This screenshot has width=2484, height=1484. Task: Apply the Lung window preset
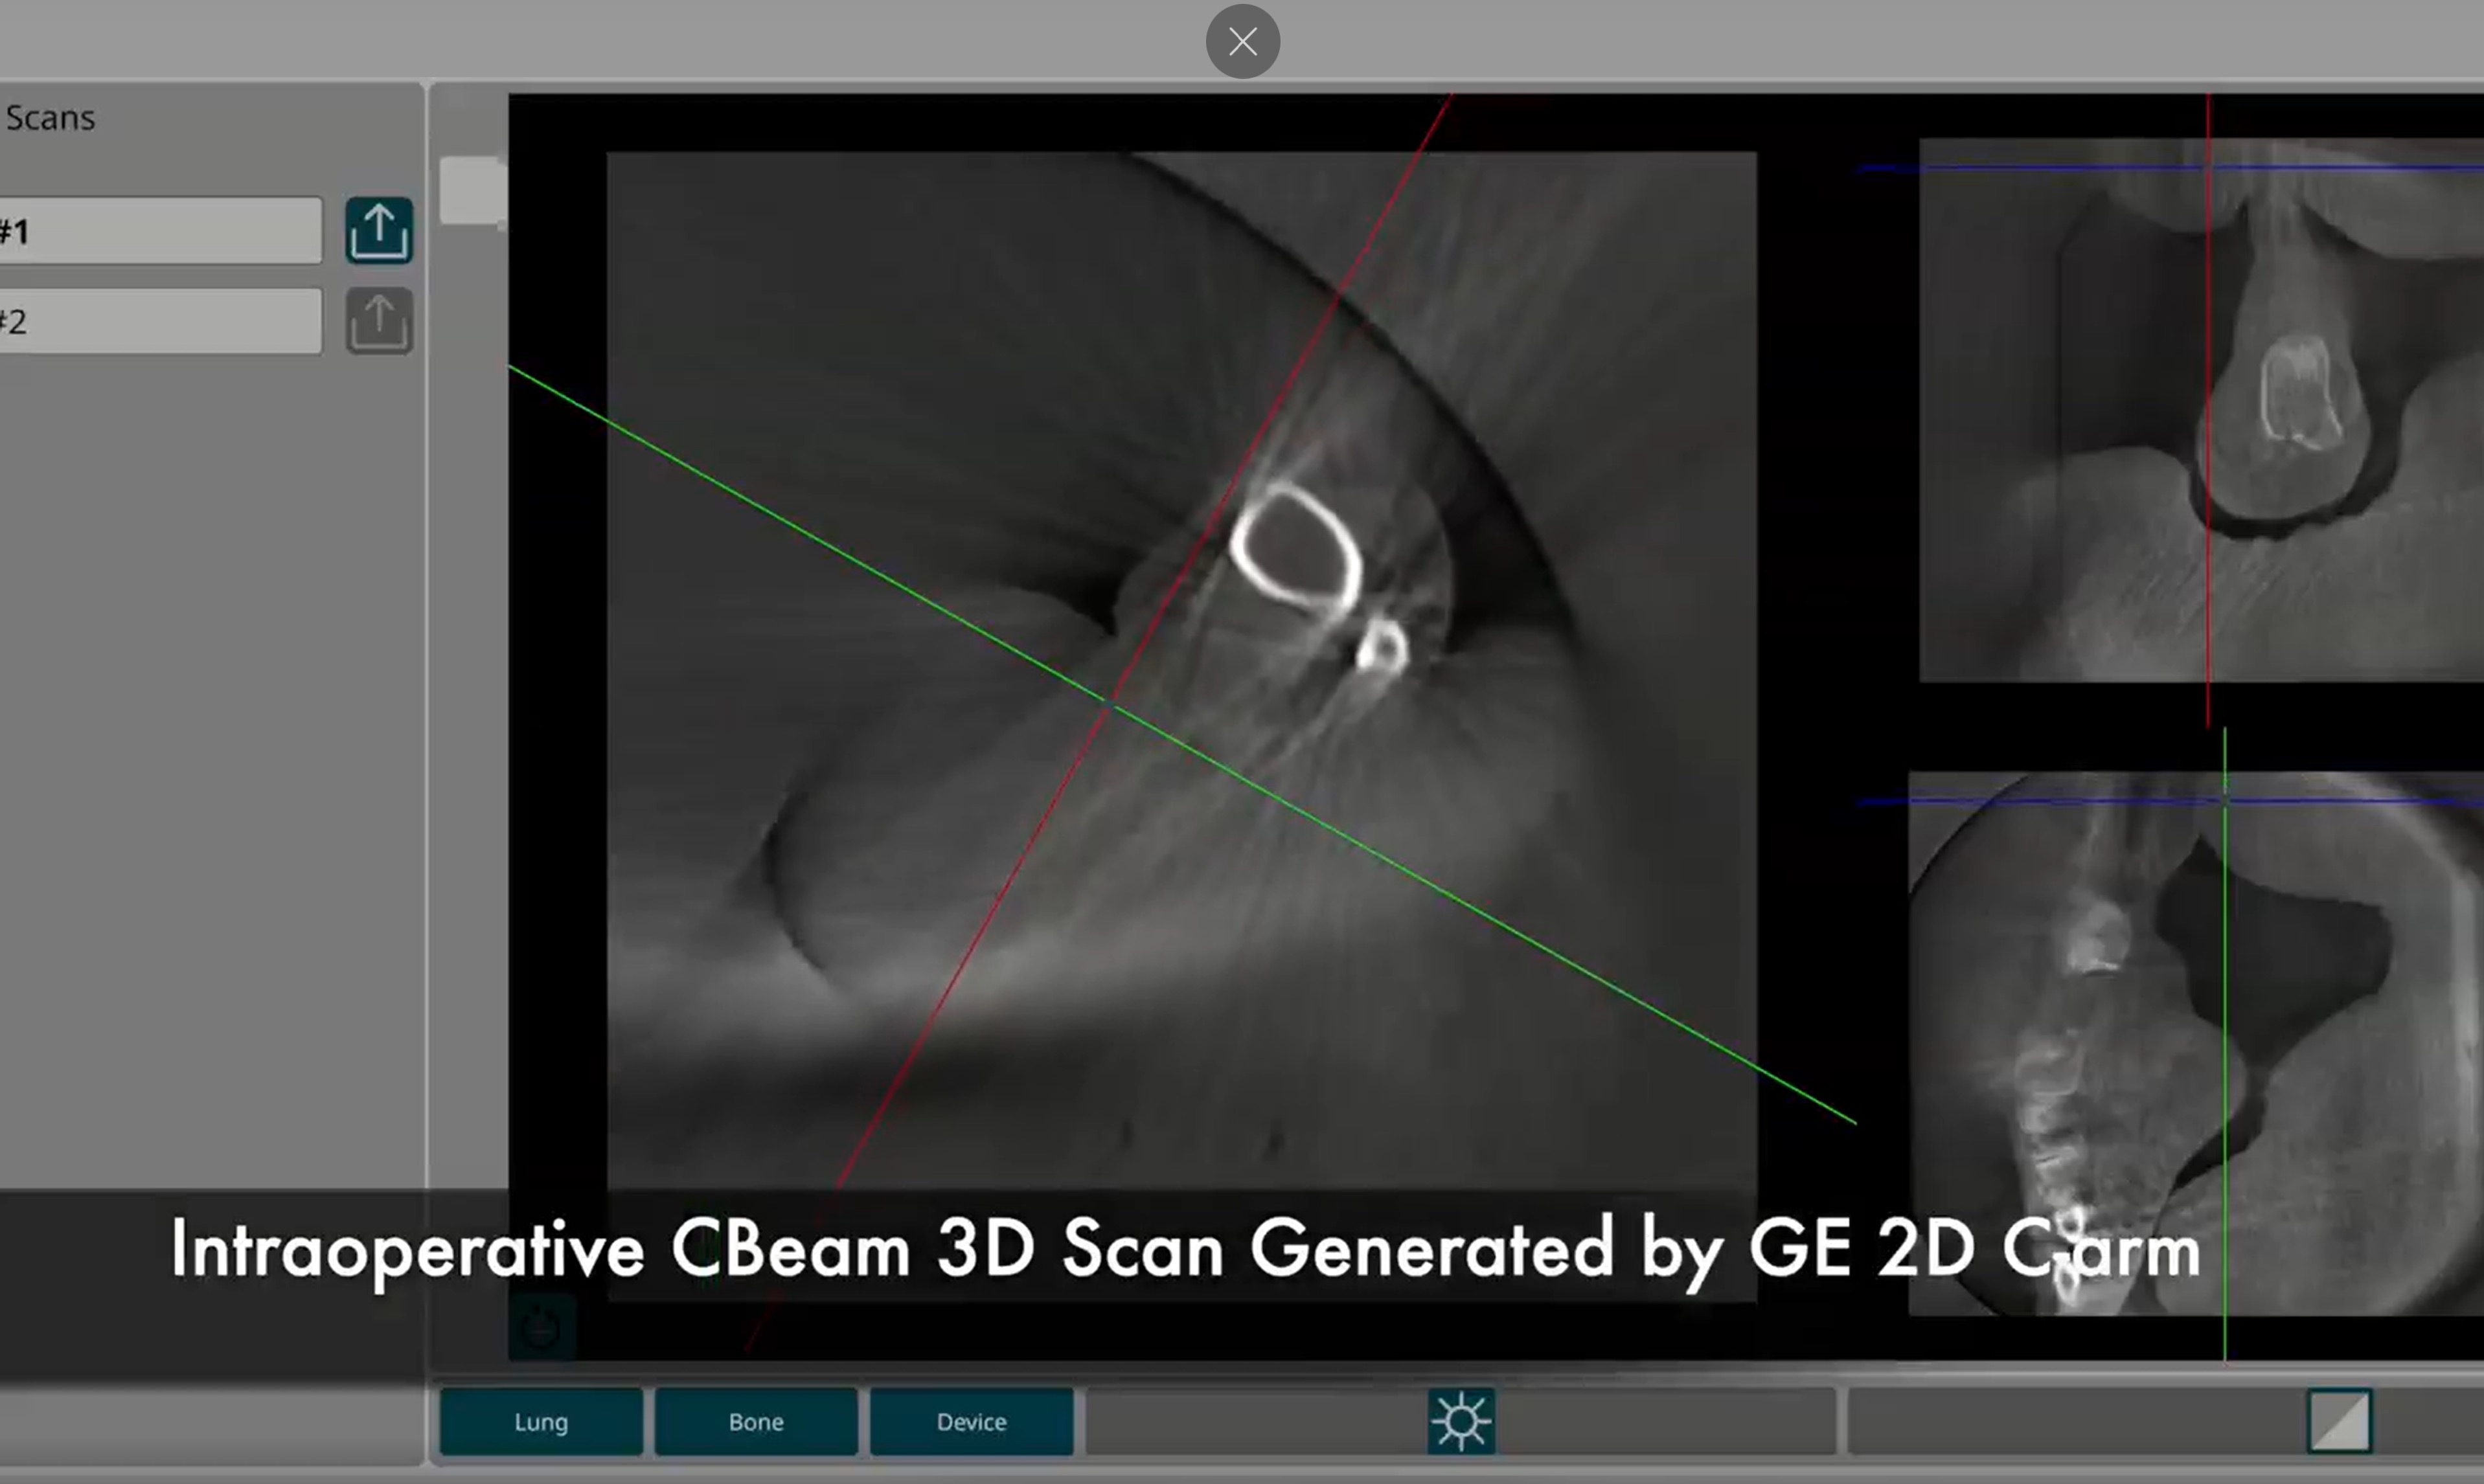(x=541, y=1421)
